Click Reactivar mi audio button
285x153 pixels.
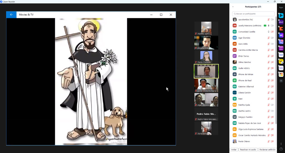[x=248, y=150]
